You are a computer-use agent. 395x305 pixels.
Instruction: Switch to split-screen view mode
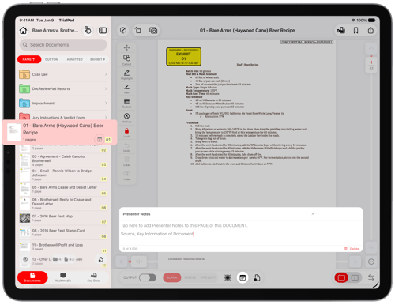click(355, 277)
